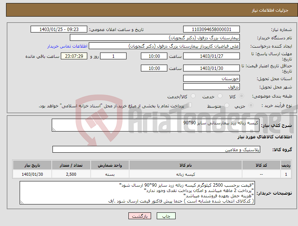The image size is (298, 226).
Task: Click the response deadline date 1403/01/27
Action: pyautogui.click(x=212, y=56)
